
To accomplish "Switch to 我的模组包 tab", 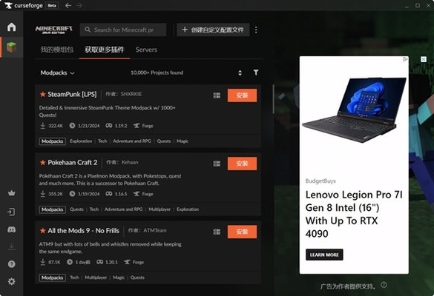I will coord(57,50).
